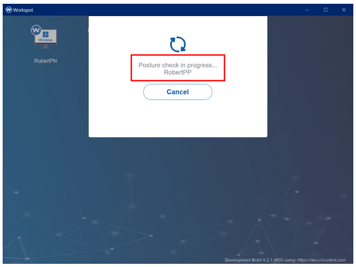This screenshot has width=356, height=267.
Task: Click the Workspot title text in the title bar
Action: pyautogui.click(x=23, y=10)
